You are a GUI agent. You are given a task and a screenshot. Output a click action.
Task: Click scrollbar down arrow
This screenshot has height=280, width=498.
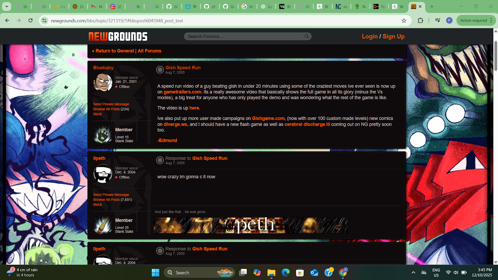coord(496,263)
